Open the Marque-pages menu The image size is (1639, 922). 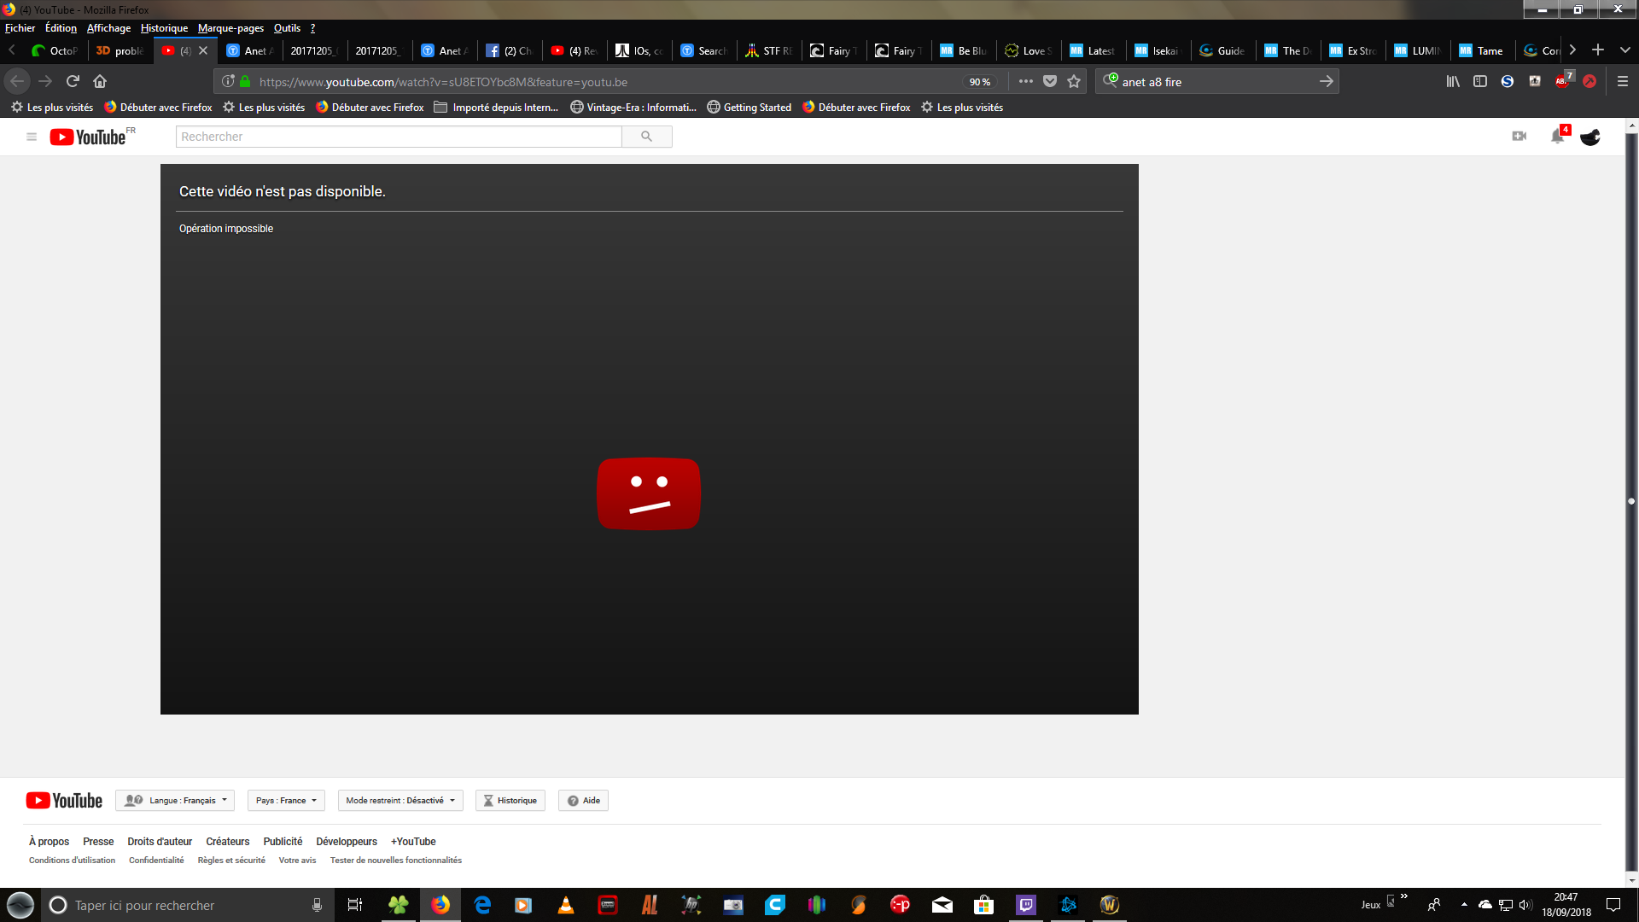point(230,28)
